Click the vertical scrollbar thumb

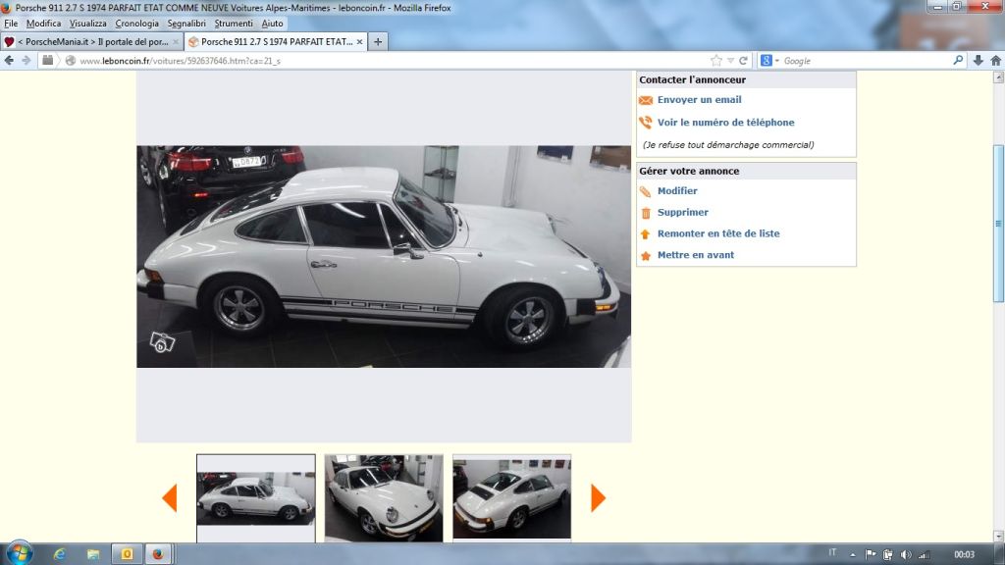998,224
